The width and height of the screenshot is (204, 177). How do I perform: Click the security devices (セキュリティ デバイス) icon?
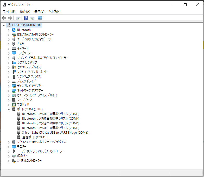click(x=14, y=67)
